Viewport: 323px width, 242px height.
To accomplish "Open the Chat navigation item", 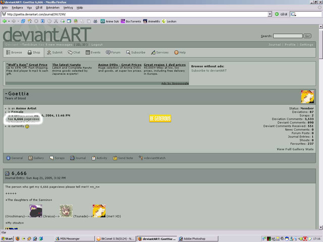I will click(x=74, y=52).
